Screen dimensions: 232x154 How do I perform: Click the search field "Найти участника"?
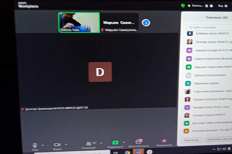tap(209, 27)
